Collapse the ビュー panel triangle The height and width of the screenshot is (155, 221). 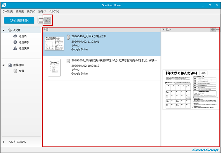(x=163, y=29)
